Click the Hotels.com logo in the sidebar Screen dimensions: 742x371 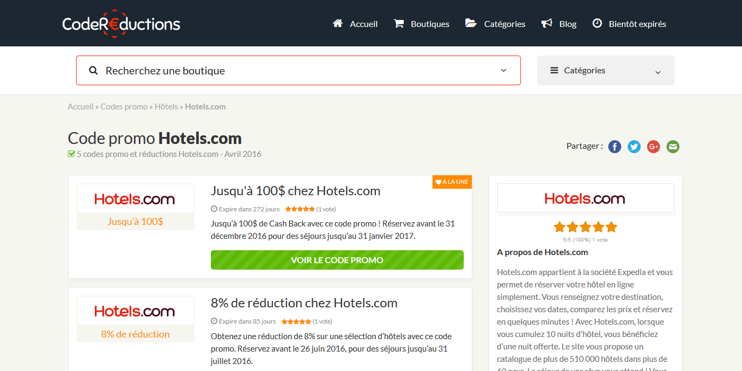click(x=585, y=198)
